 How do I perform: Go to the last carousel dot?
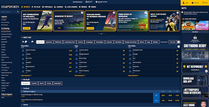pos(104,34)
